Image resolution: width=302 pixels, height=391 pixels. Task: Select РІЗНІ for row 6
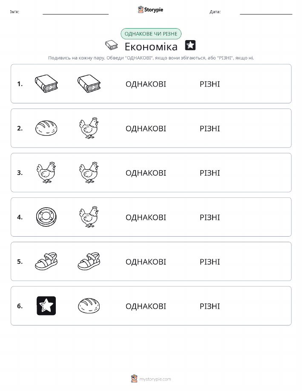pyautogui.click(x=210, y=306)
